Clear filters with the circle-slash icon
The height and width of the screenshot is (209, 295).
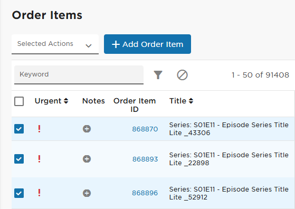(182, 75)
